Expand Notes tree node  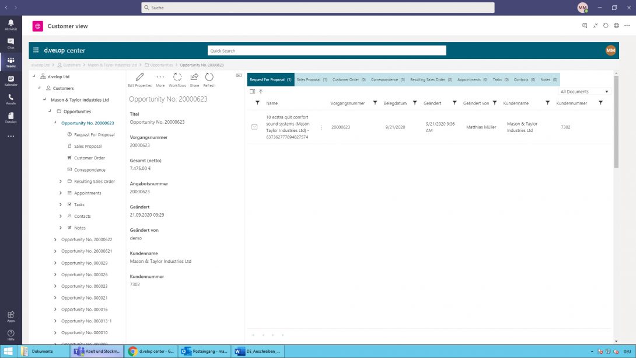[x=61, y=228]
